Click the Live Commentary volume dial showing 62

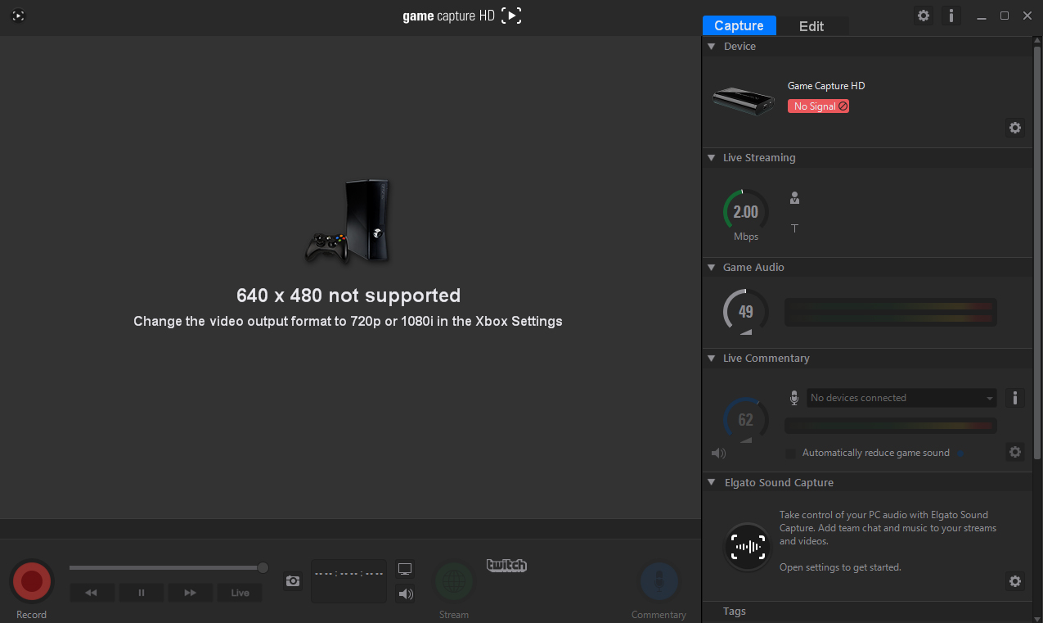(x=746, y=420)
